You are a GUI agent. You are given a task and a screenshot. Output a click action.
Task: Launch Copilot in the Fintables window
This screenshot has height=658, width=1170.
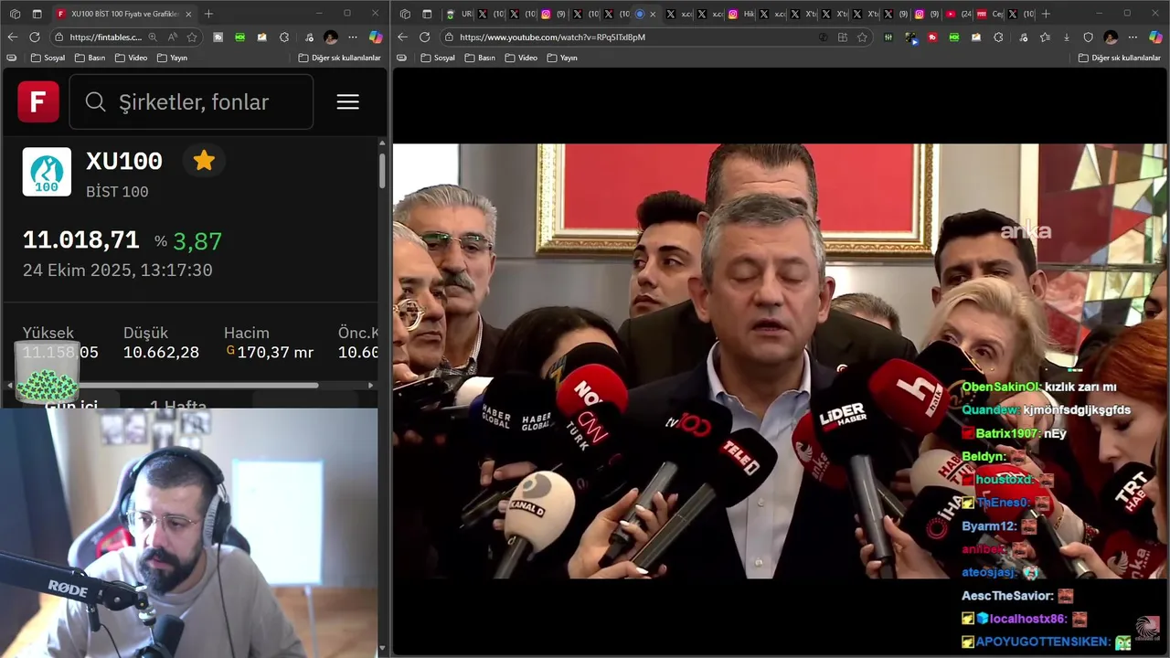point(375,37)
